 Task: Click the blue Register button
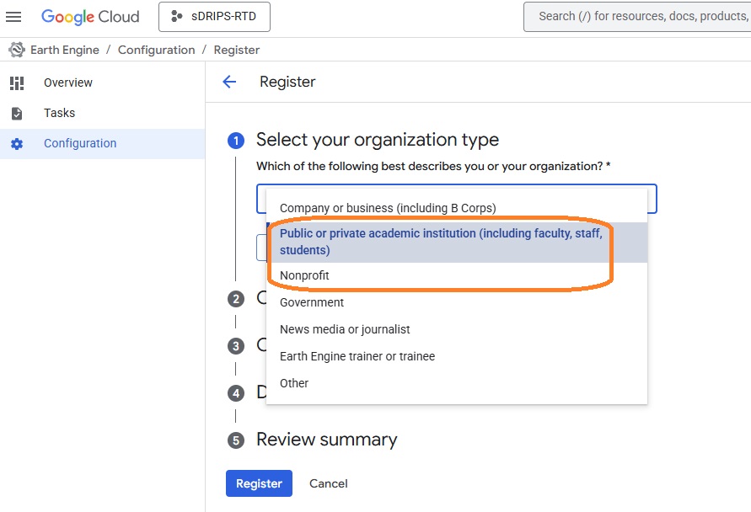point(259,483)
